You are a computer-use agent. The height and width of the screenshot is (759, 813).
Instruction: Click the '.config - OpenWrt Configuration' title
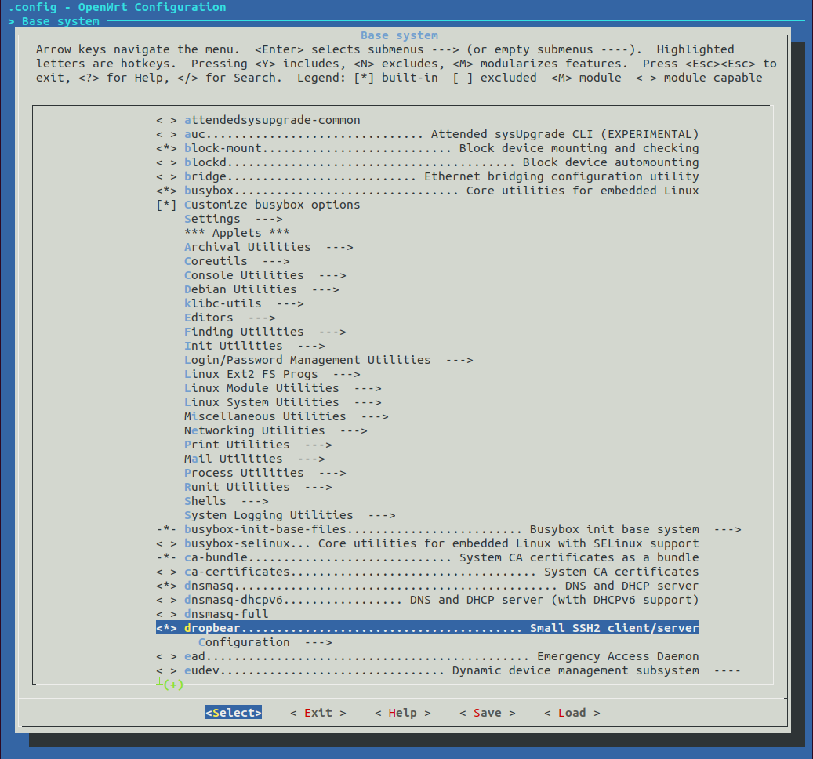pyautogui.click(x=117, y=7)
